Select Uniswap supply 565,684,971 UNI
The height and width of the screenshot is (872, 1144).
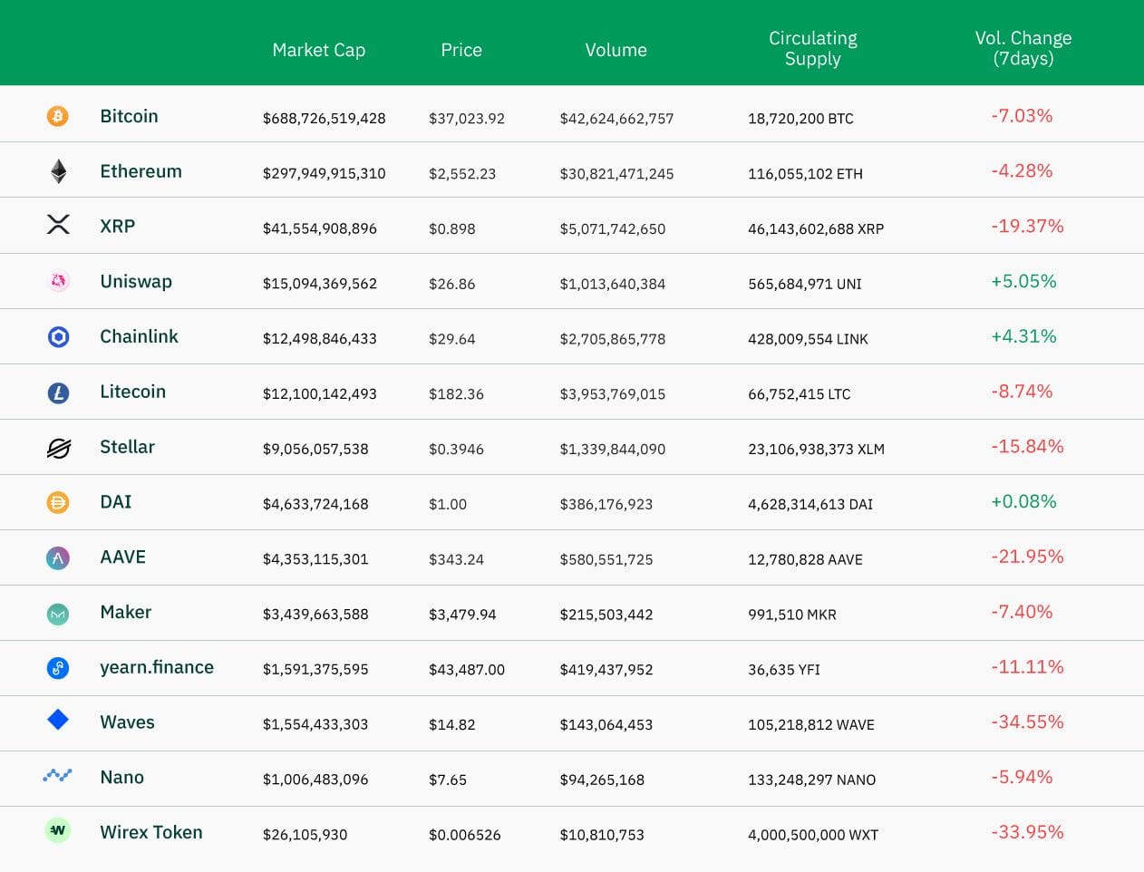(805, 284)
